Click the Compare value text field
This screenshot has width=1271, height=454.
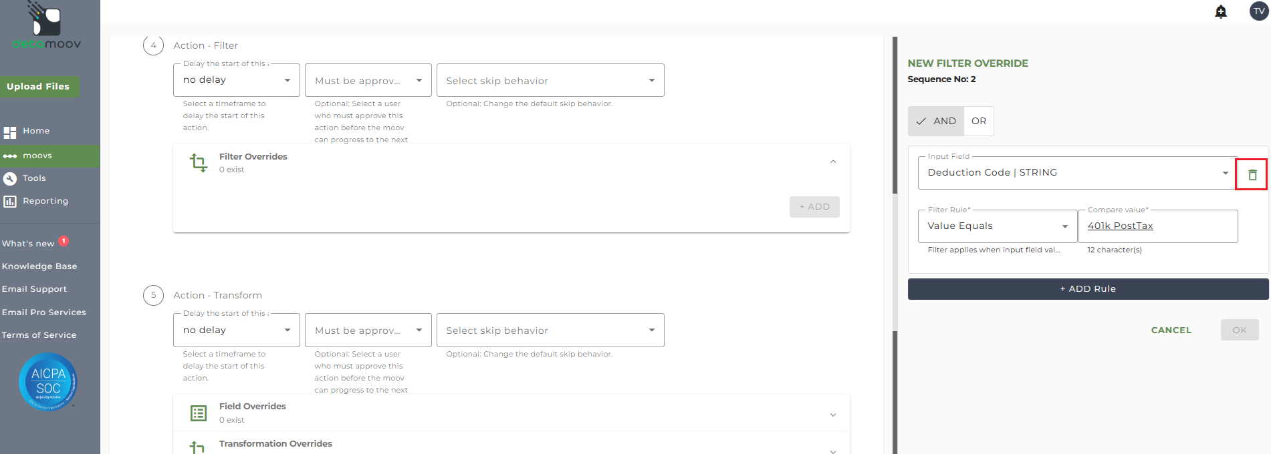[1157, 226]
